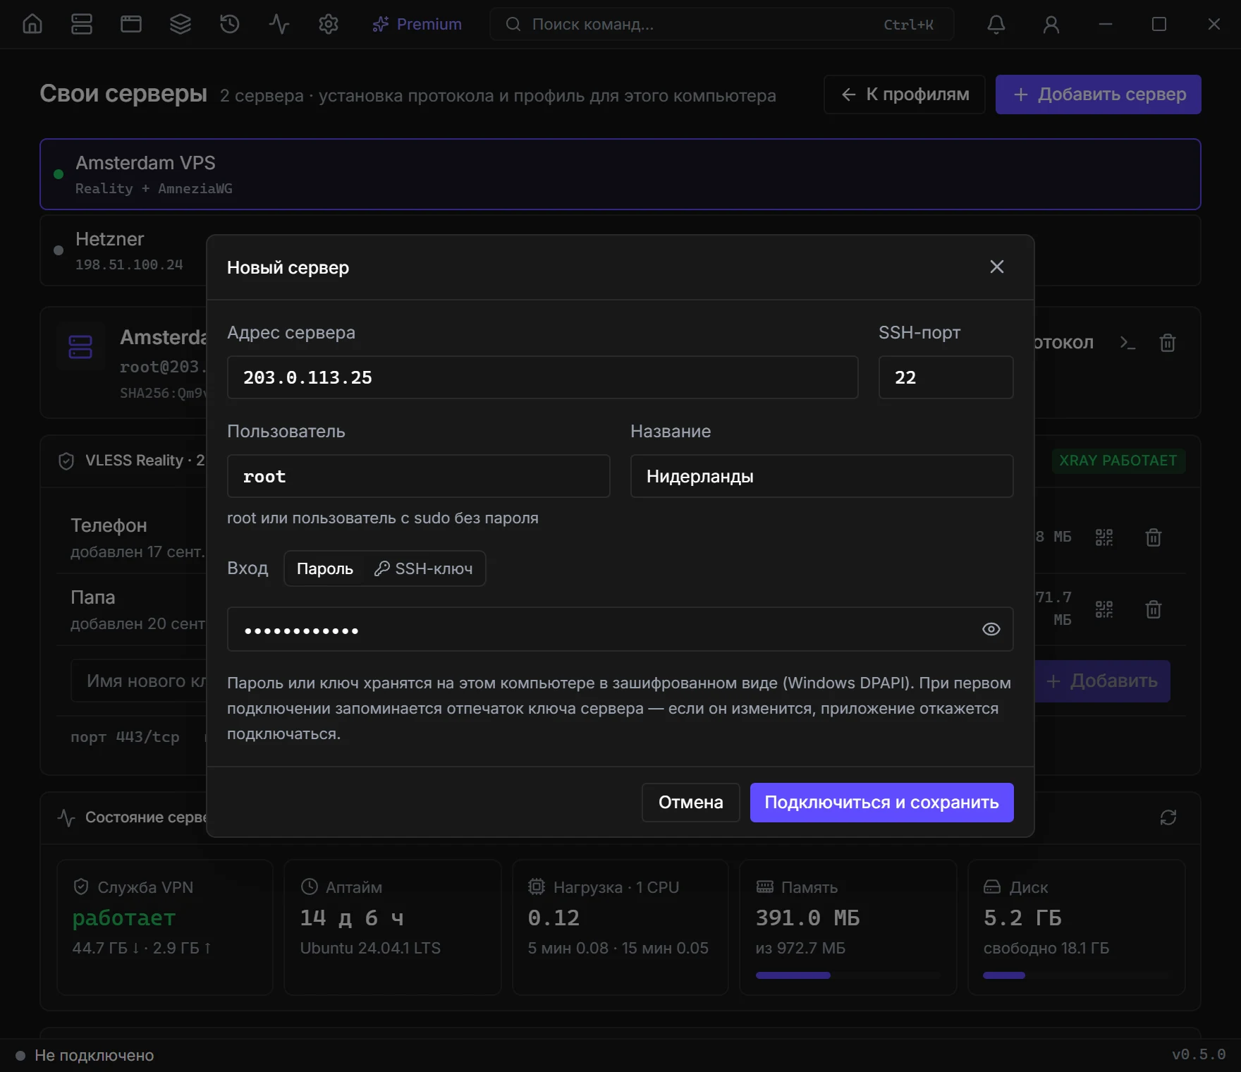Open the home icon in top bar
This screenshot has width=1241, height=1072.
click(32, 24)
